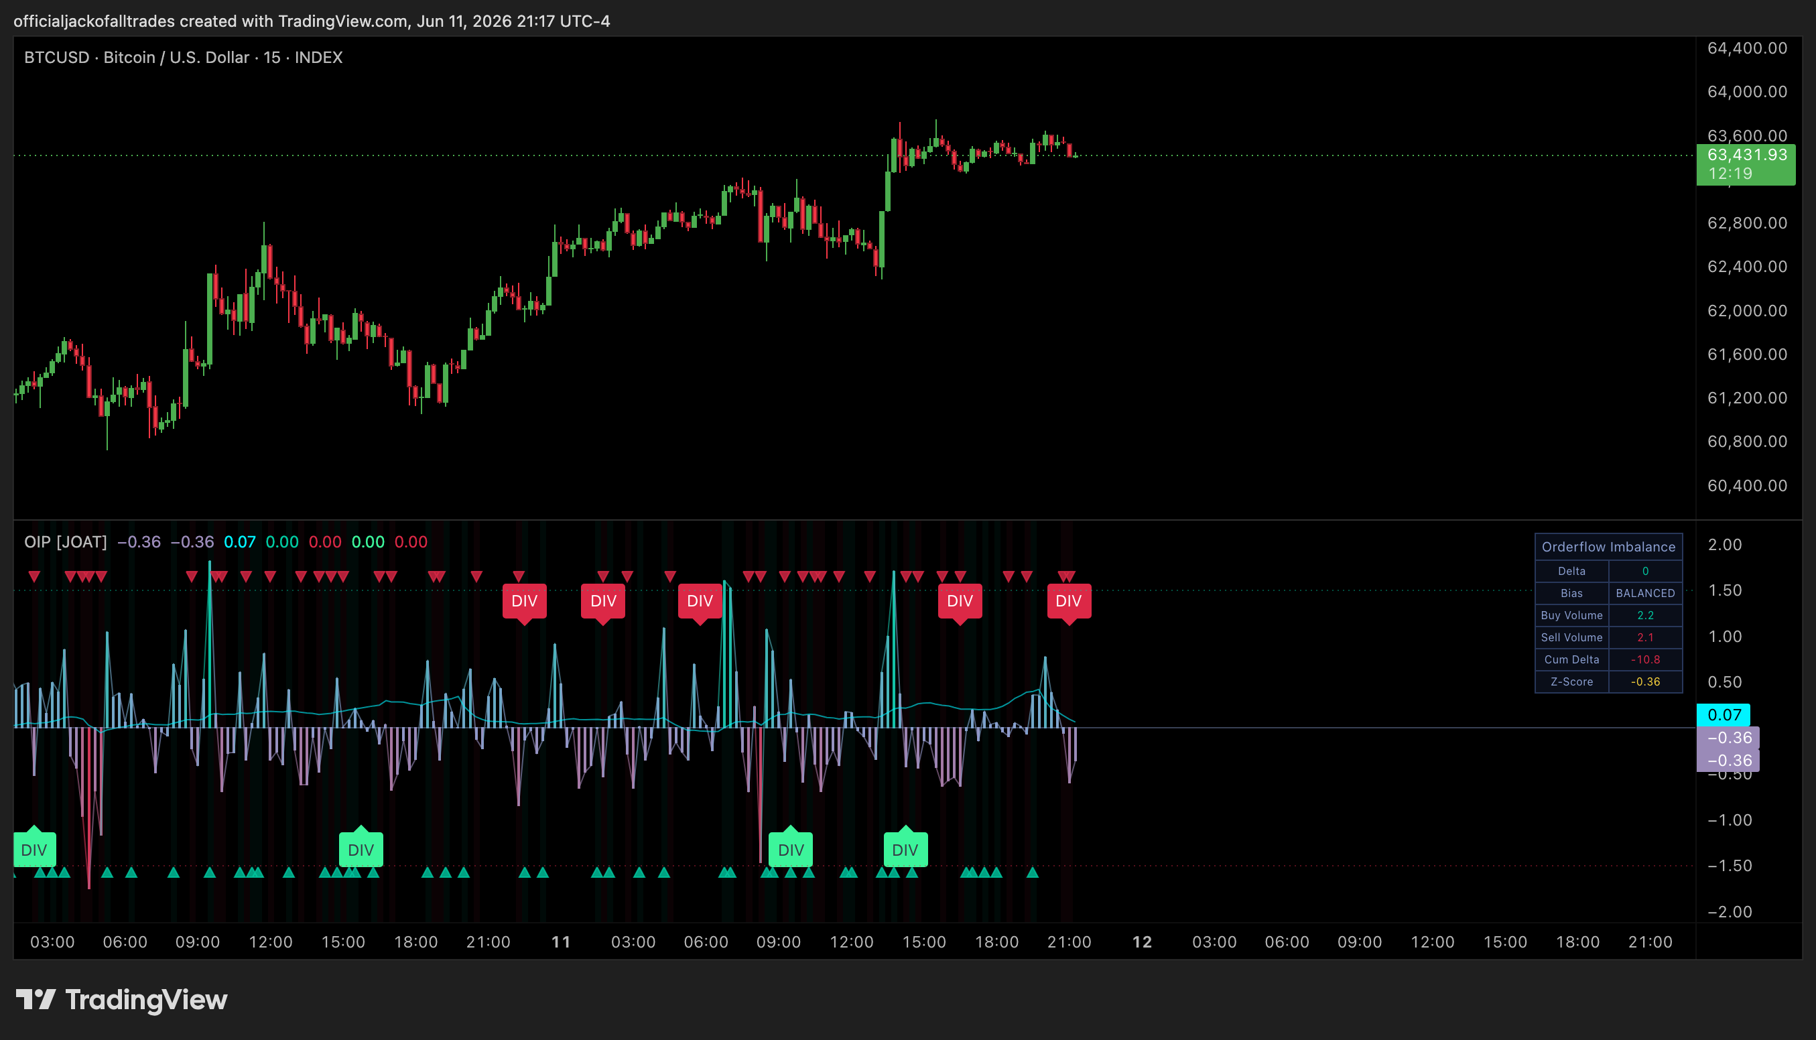Click the −1.50 indicator scale label

(1729, 866)
